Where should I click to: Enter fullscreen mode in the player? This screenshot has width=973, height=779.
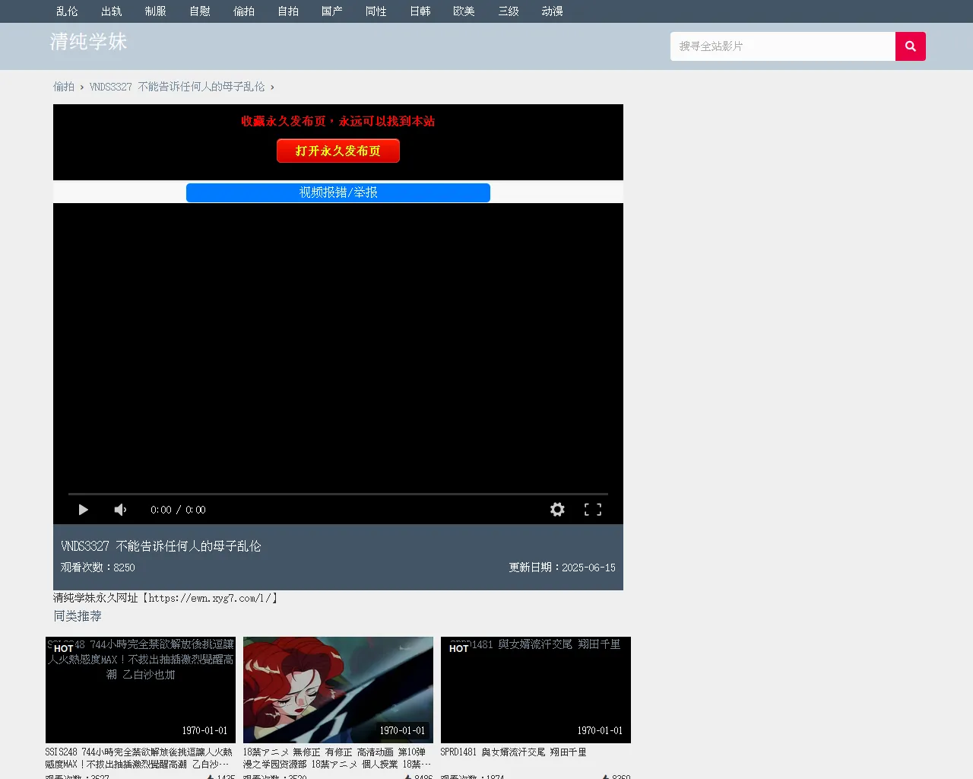593,510
